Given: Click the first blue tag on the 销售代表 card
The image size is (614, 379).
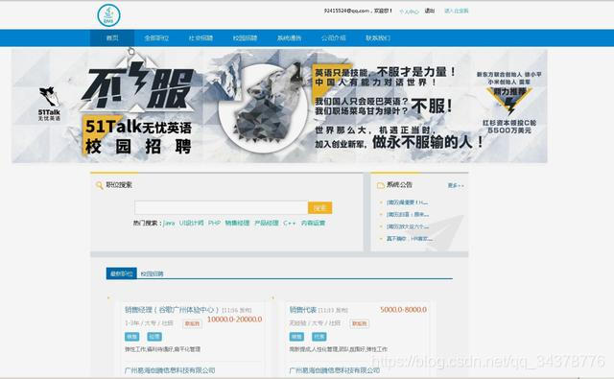Looking at the screenshot, I should [x=296, y=337].
